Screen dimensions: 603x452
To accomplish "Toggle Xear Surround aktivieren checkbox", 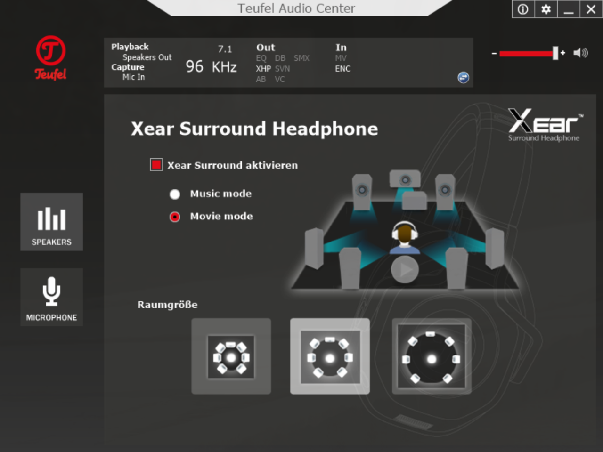I will pos(156,165).
